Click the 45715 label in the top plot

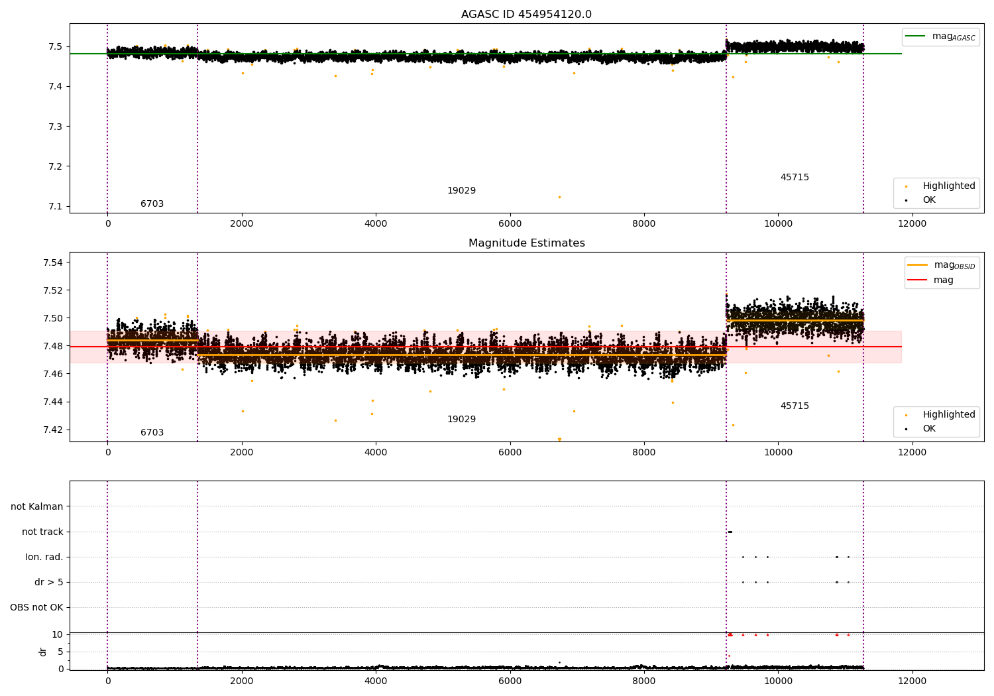[795, 178]
